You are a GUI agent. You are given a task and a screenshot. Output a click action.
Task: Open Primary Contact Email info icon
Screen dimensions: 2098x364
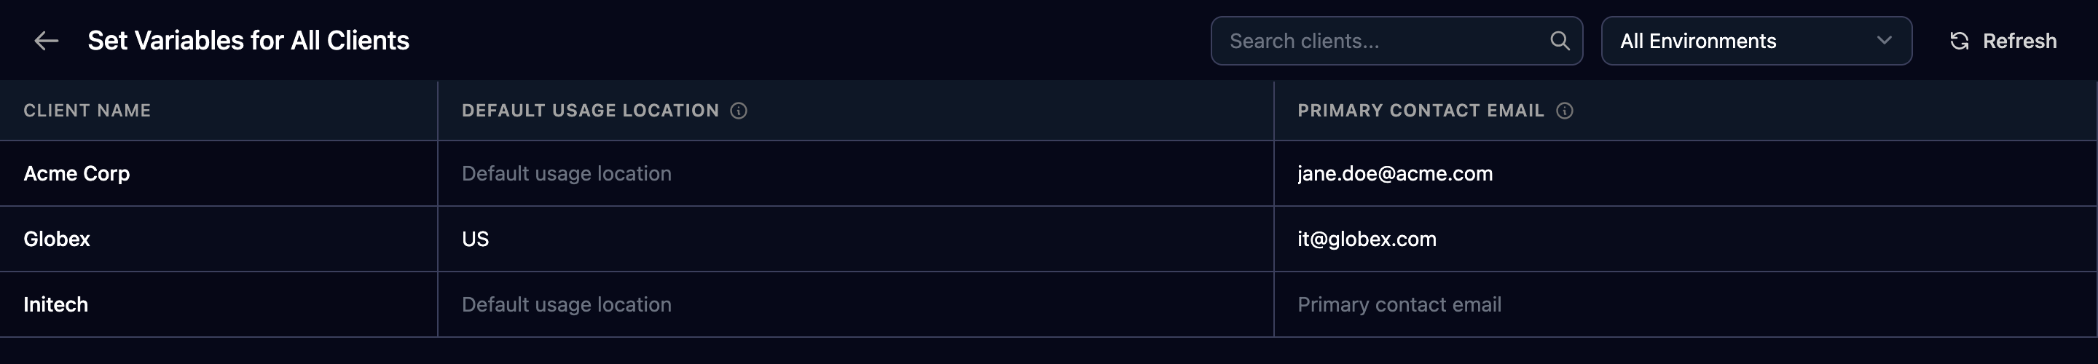(x=1565, y=111)
